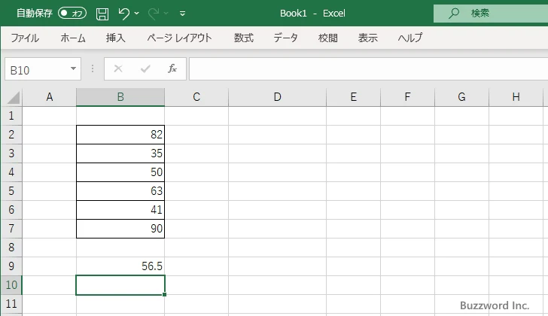The width and height of the screenshot is (548, 316).
Task: Select cell B2 containing 82
Action: tap(120, 135)
